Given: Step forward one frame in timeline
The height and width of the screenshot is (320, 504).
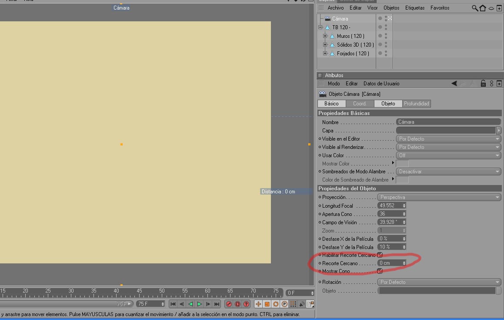Looking at the screenshot, I should (208, 304).
